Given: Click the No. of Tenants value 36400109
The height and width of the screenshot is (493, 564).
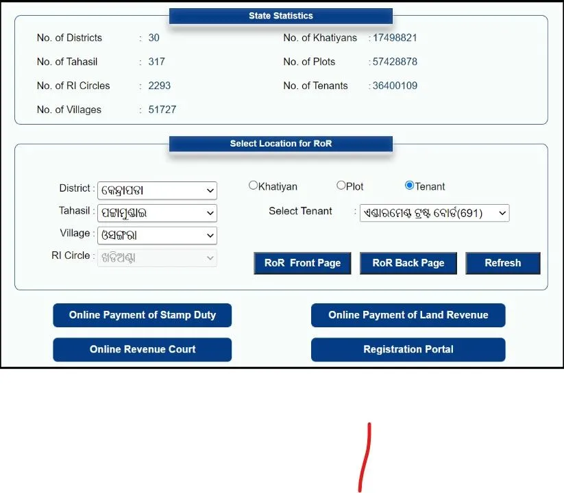Looking at the screenshot, I should click(394, 86).
